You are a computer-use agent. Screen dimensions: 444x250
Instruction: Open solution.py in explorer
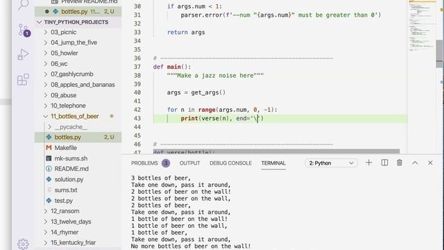[x=69, y=179]
